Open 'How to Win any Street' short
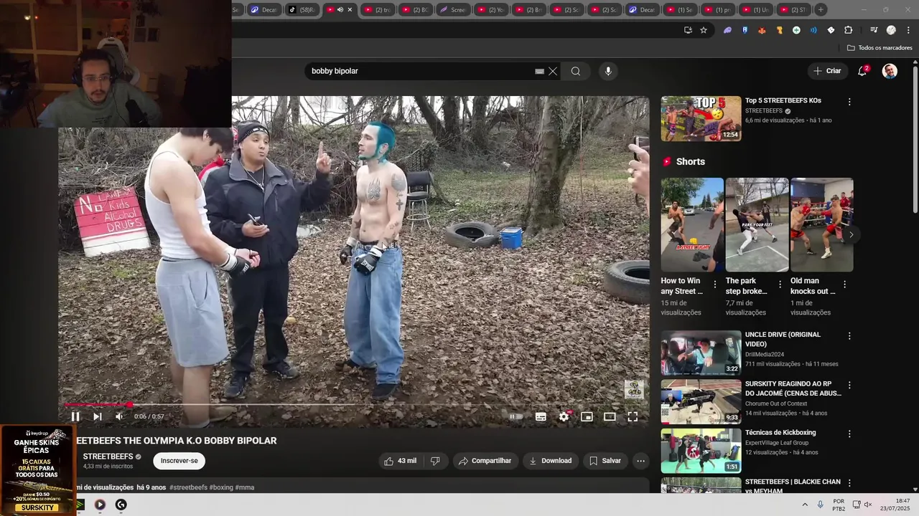919x516 pixels. 692,224
